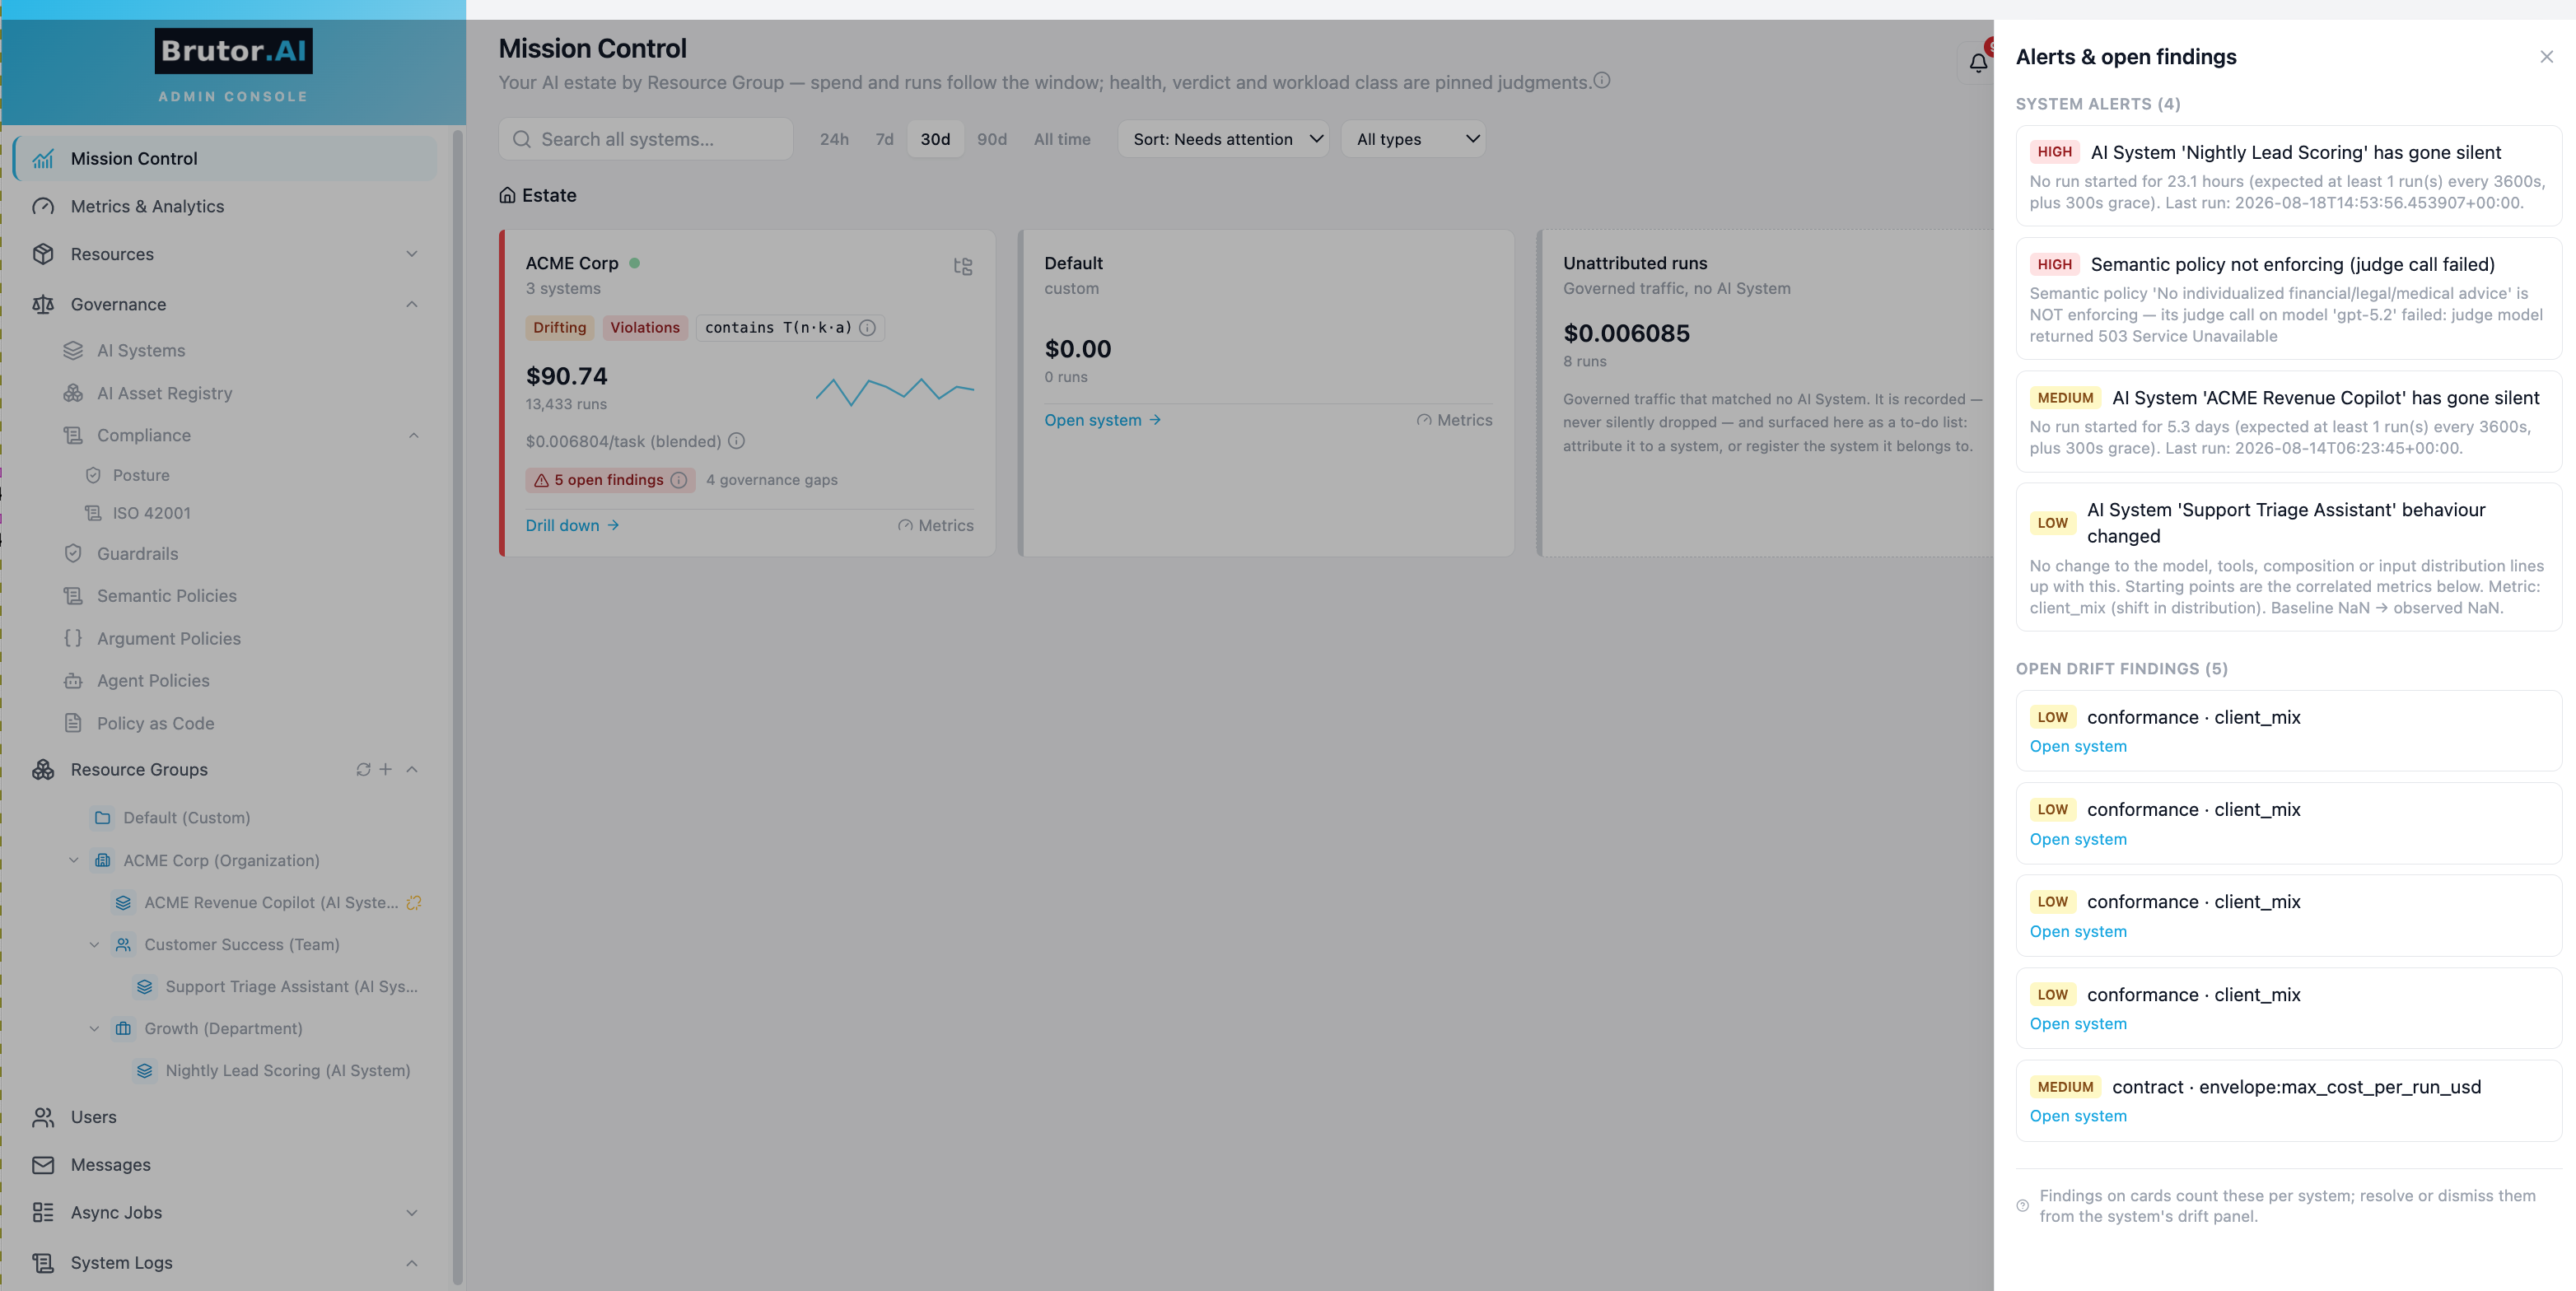Click Open system on Default card
The height and width of the screenshot is (1291, 2576).
point(1103,420)
